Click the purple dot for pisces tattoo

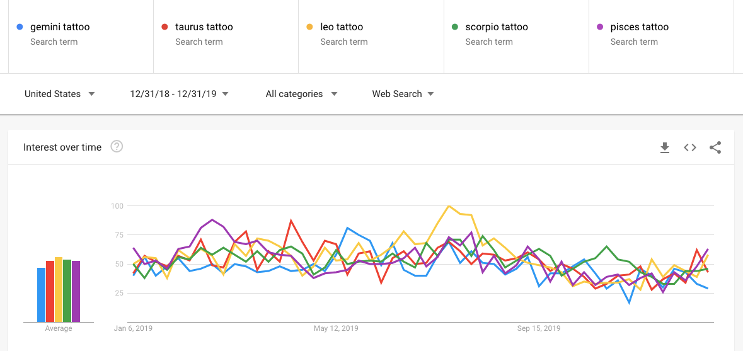coord(600,27)
